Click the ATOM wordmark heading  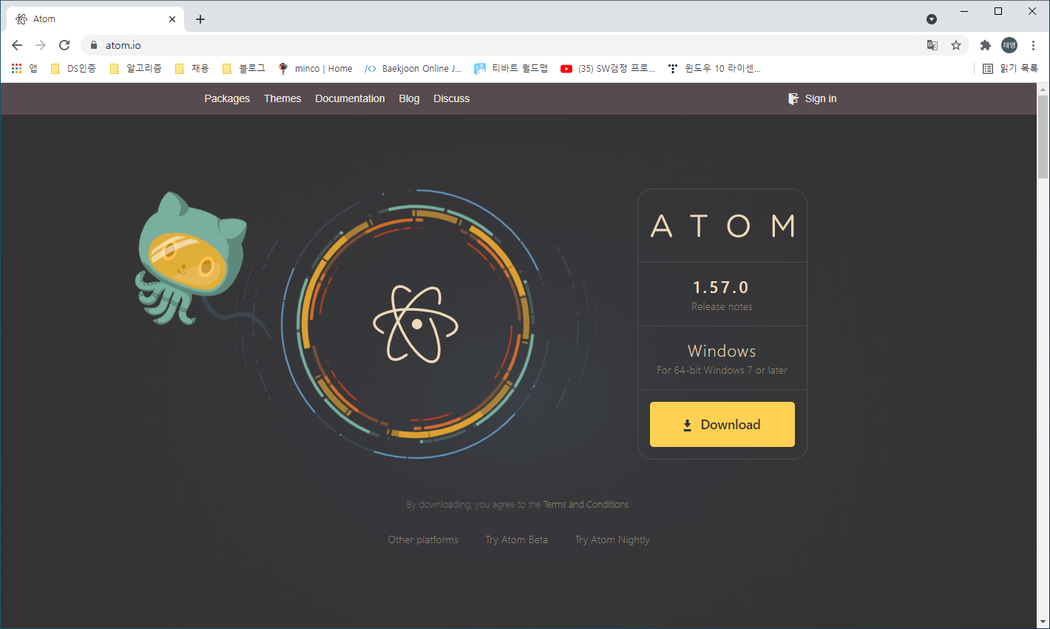pyautogui.click(x=722, y=226)
